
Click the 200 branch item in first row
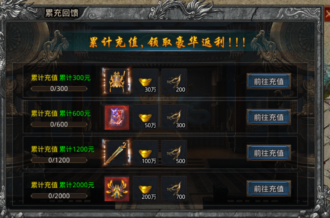[174, 81]
